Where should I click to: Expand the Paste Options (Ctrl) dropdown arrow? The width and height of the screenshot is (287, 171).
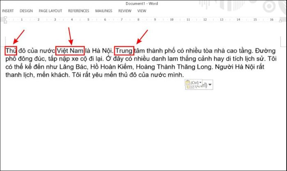point(210,85)
